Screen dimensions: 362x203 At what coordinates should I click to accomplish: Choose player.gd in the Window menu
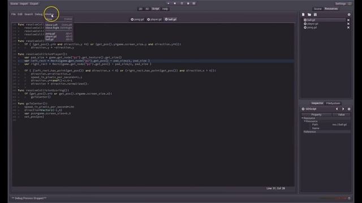59,36
